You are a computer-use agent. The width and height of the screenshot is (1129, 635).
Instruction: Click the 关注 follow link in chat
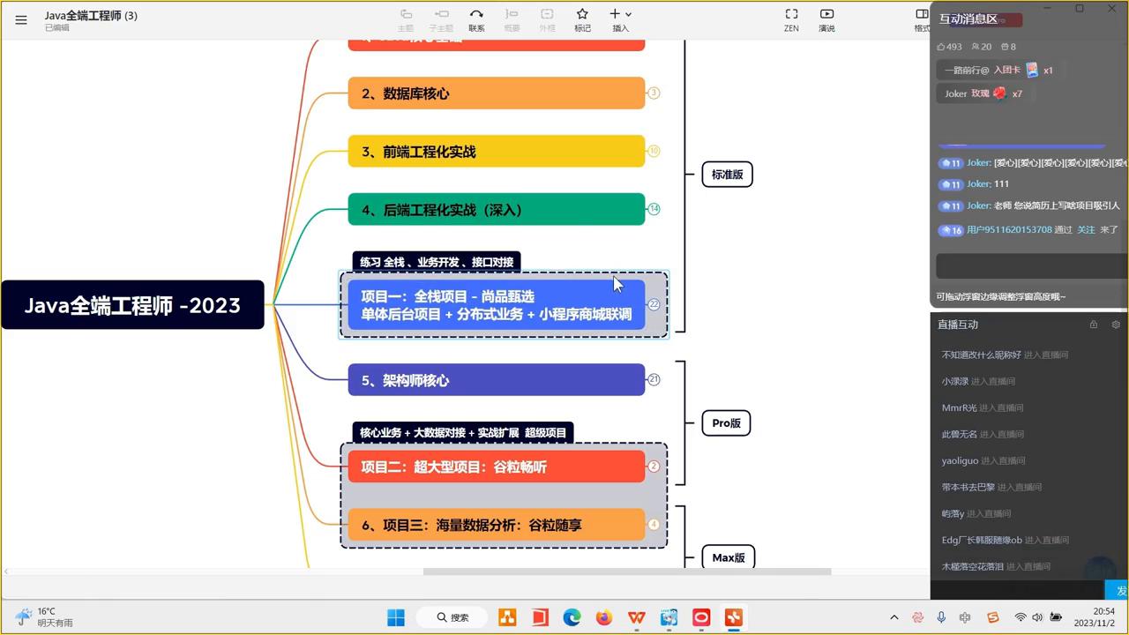point(1086,229)
